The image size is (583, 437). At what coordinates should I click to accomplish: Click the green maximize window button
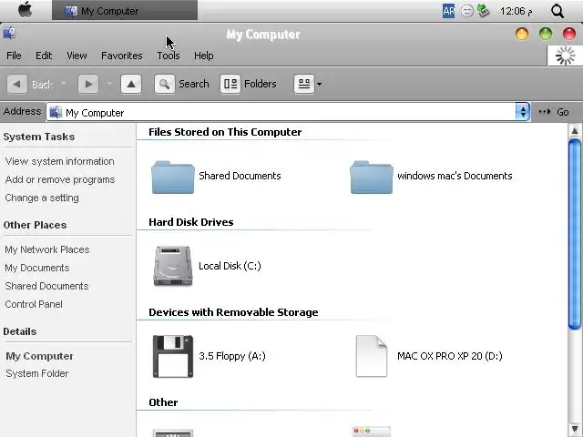point(546,34)
